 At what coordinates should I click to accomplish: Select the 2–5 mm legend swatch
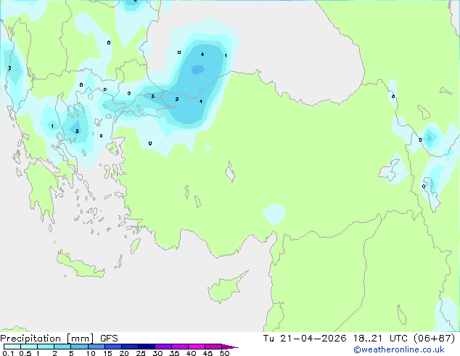(62, 347)
